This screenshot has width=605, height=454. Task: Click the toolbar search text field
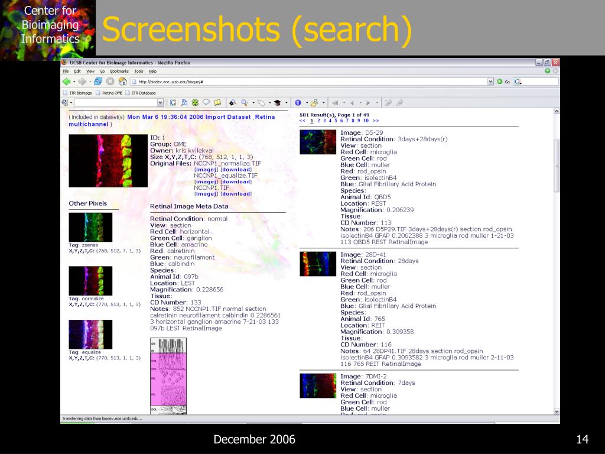[x=116, y=103]
